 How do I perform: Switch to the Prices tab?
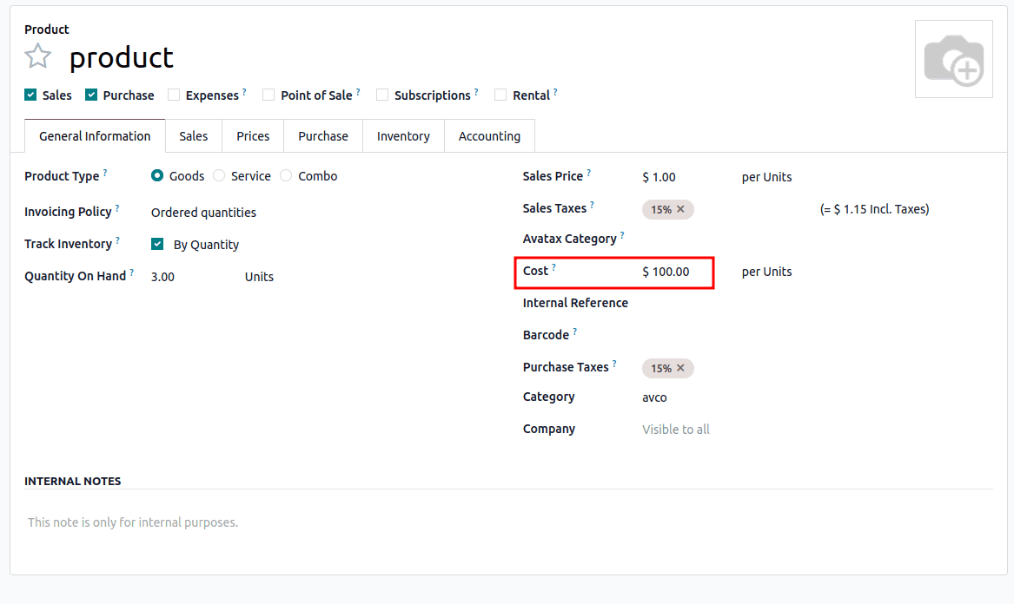point(253,135)
